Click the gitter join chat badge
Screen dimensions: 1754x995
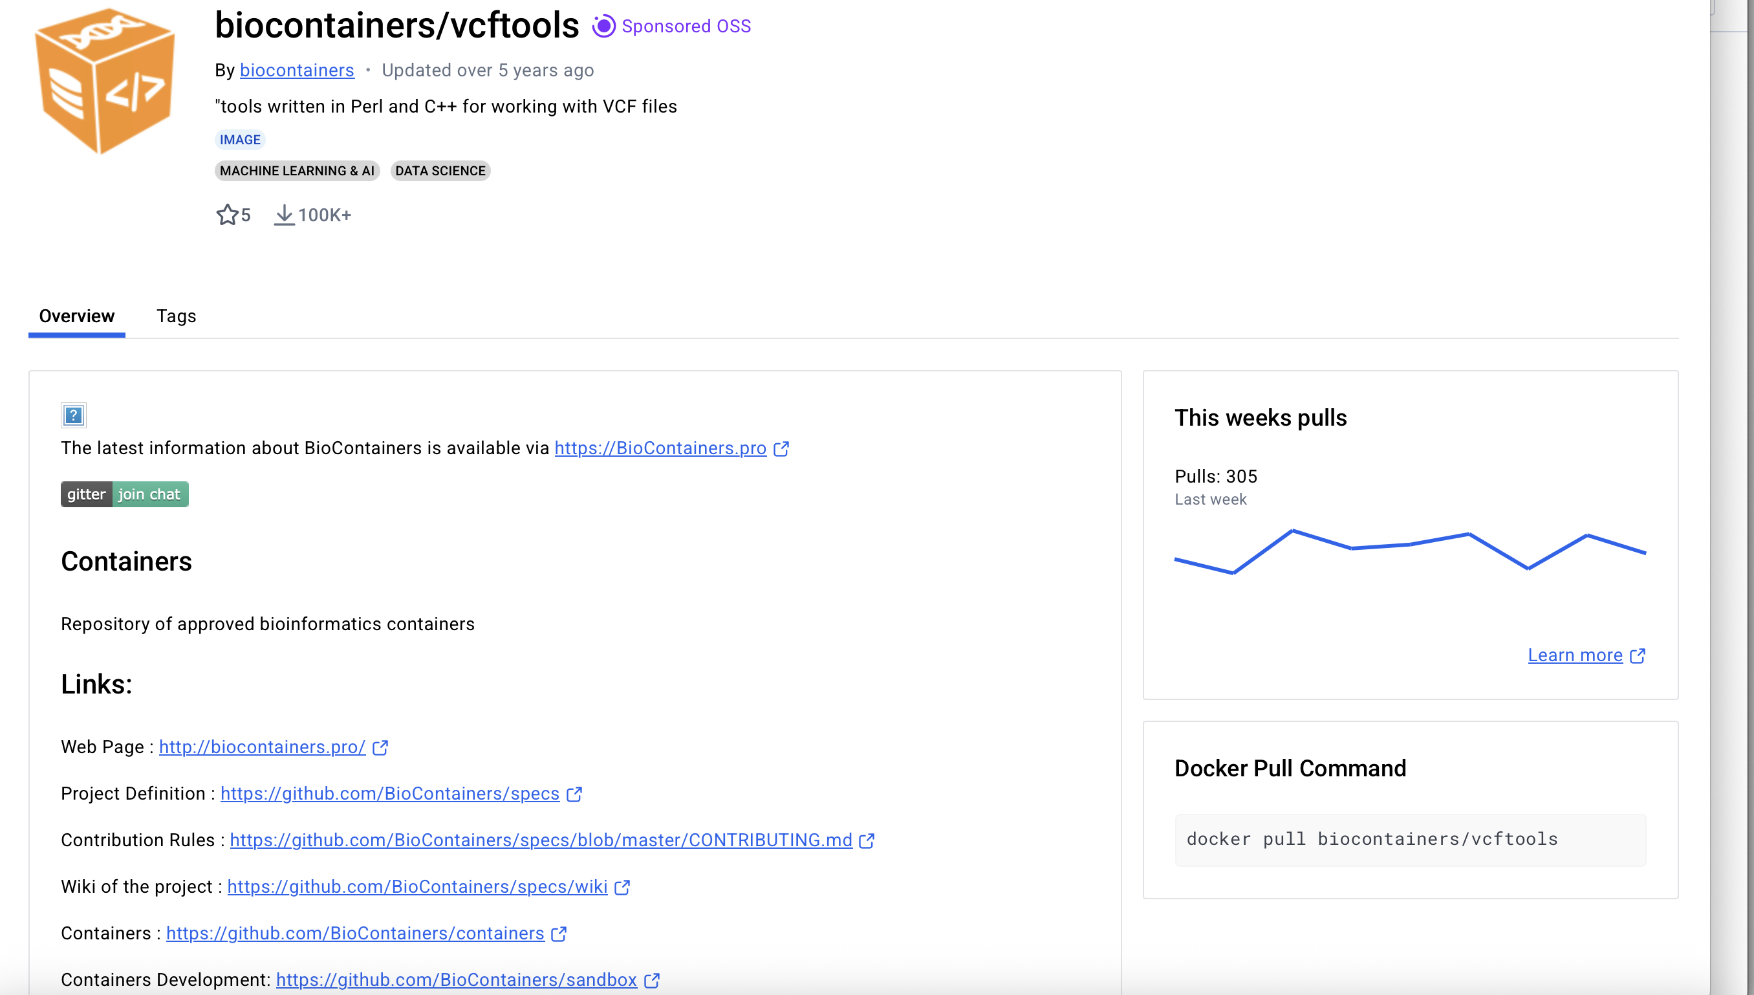coord(124,494)
